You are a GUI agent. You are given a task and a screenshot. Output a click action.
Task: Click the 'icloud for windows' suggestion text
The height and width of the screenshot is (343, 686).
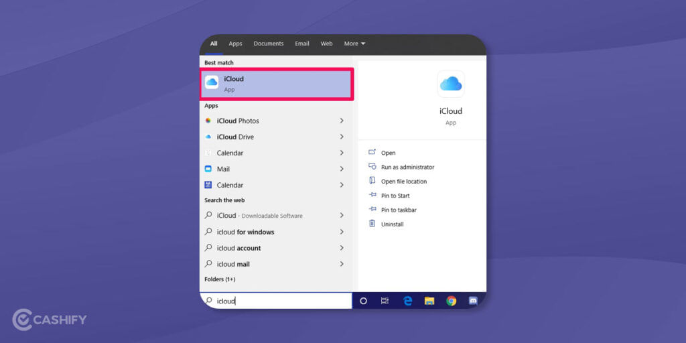tap(246, 232)
